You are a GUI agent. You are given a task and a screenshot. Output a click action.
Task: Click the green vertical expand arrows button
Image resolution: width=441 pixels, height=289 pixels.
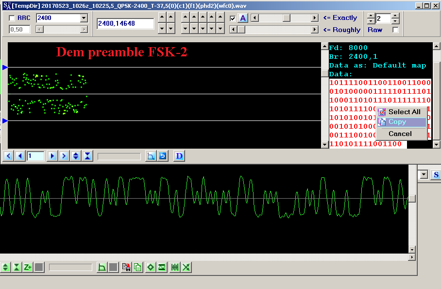click(x=6, y=267)
